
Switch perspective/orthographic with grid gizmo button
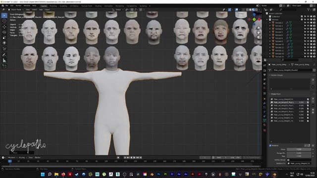click(259, 42)
